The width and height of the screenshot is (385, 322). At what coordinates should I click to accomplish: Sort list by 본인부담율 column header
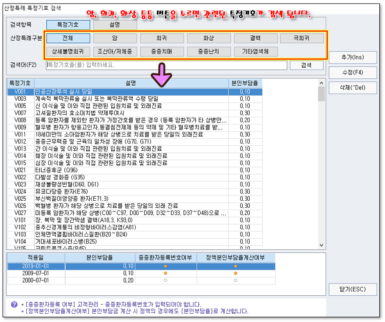point(245,83)
